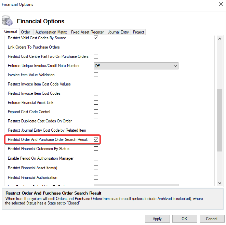Close the Financial Options dialog

point(220,4)
